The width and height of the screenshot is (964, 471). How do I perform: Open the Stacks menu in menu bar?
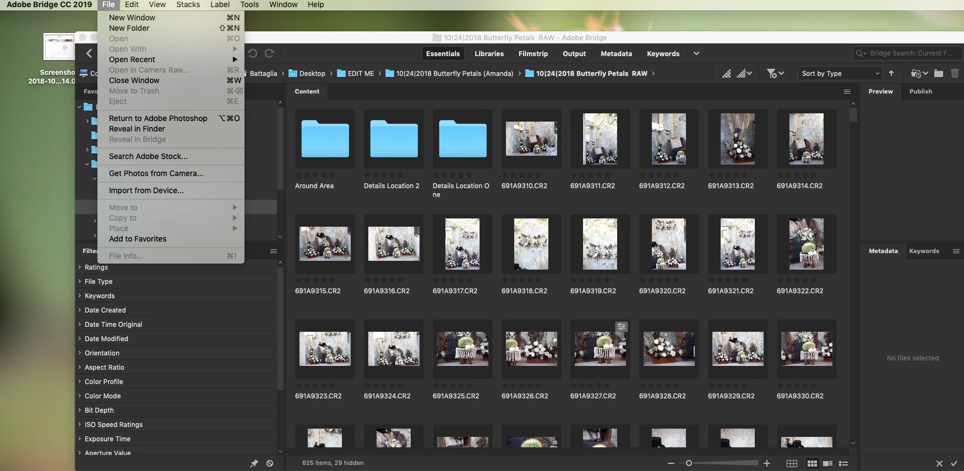pos(188,4)
